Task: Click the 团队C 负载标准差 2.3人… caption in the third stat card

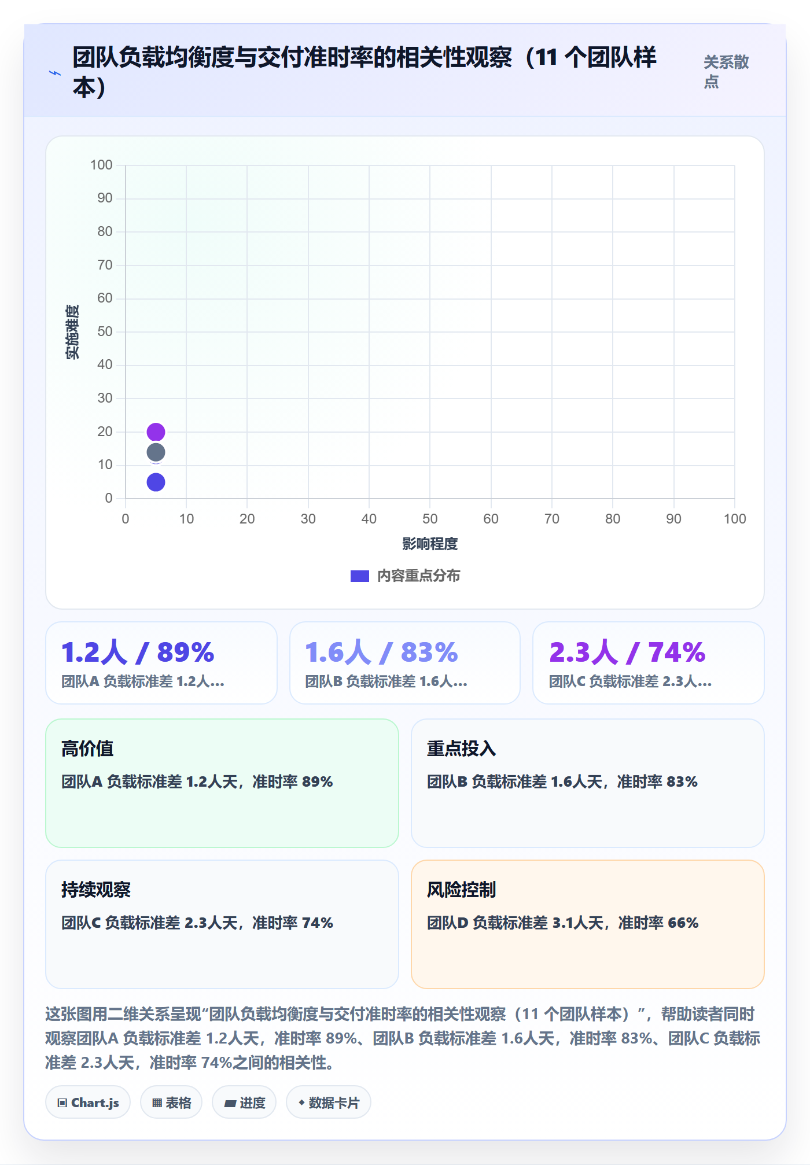Action: (x=631, y=681)
